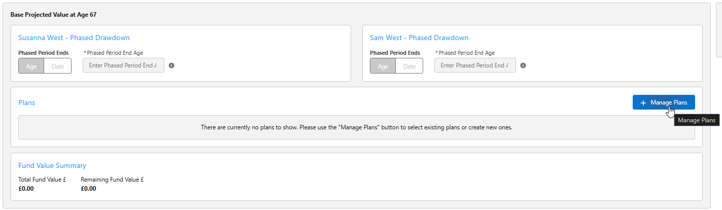The height and width of the screenshot is (210, 722).
Task: Click the plus icon on Manage Plans button
Action: point(643,102)
